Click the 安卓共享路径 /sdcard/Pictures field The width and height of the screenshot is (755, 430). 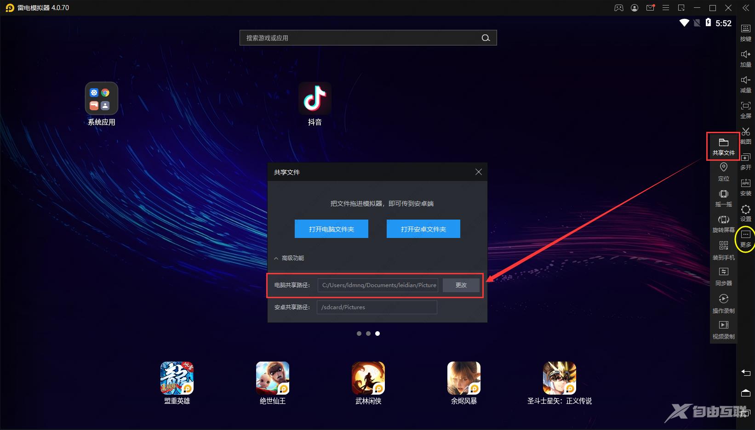(x=377, y=307)
